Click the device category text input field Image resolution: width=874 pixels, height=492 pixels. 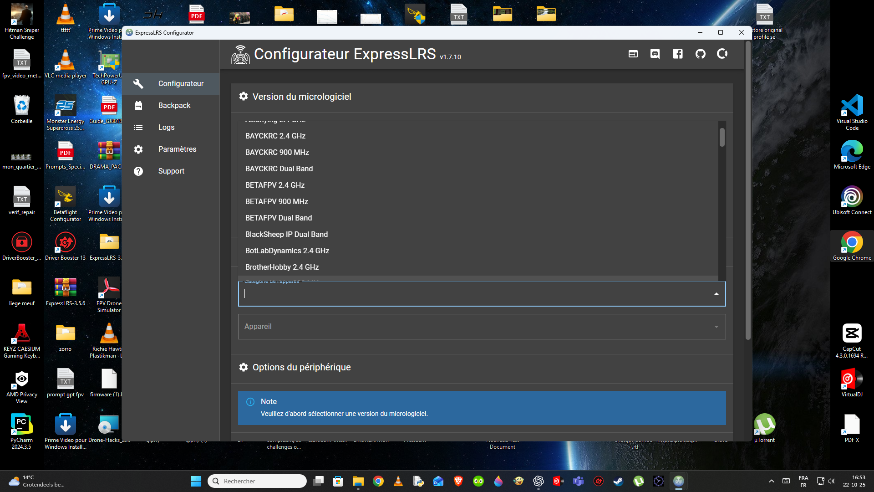(x=473, y=294)
